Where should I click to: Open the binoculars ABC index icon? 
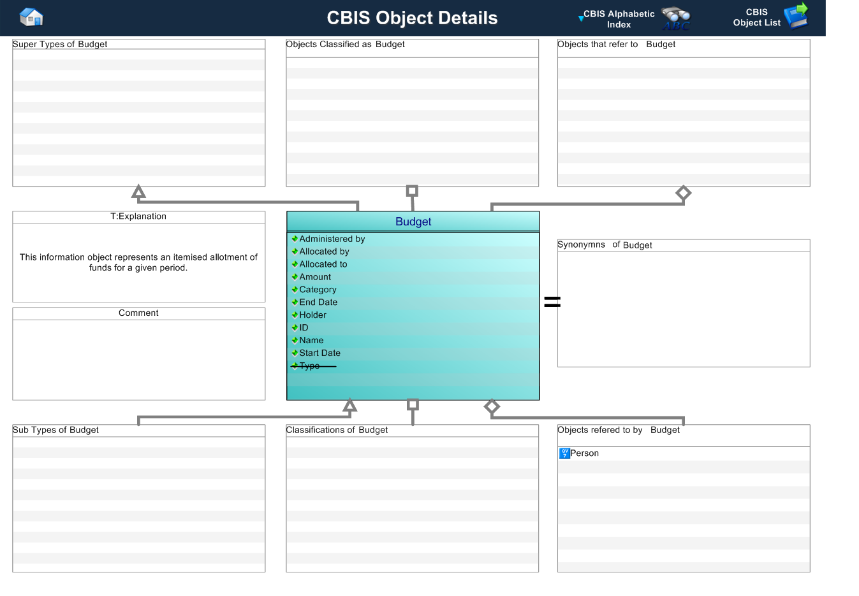(676, 18)
